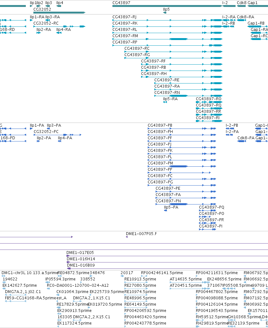Select EST RC0-DA0001-120700-024-A12
The image size is (268, 328).
click(78, 285)
